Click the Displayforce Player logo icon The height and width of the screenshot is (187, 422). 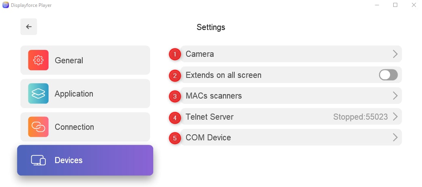(x=5, y=5)
